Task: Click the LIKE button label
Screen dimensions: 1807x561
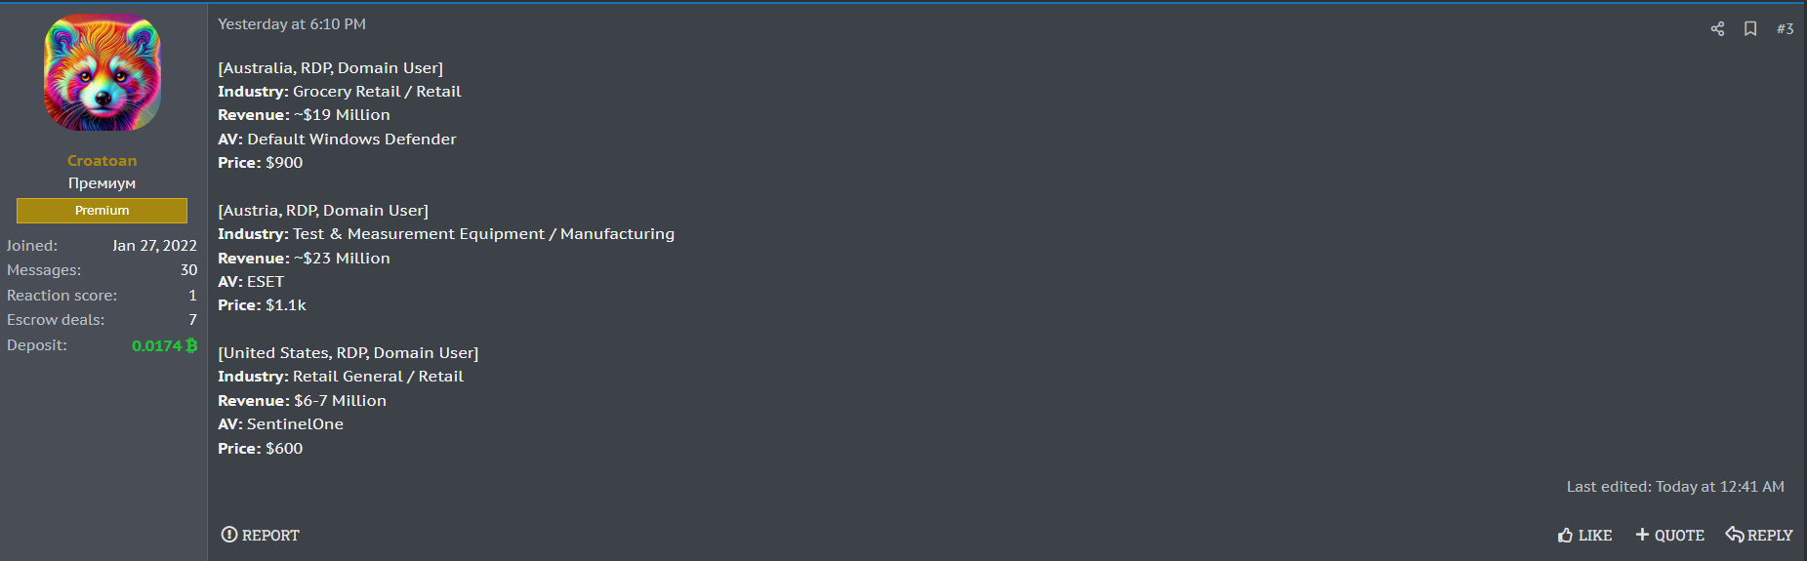Action: [1595, 535]
